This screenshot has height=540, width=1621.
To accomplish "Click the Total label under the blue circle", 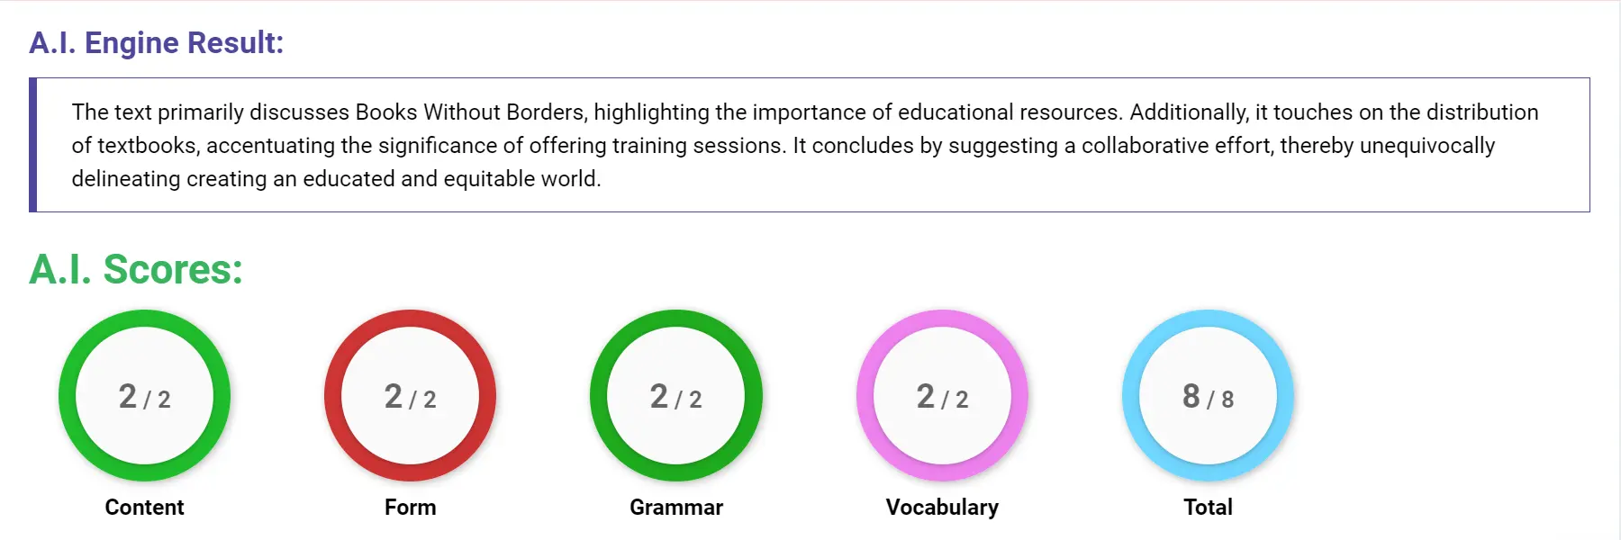I will (x=1209, y=507).
